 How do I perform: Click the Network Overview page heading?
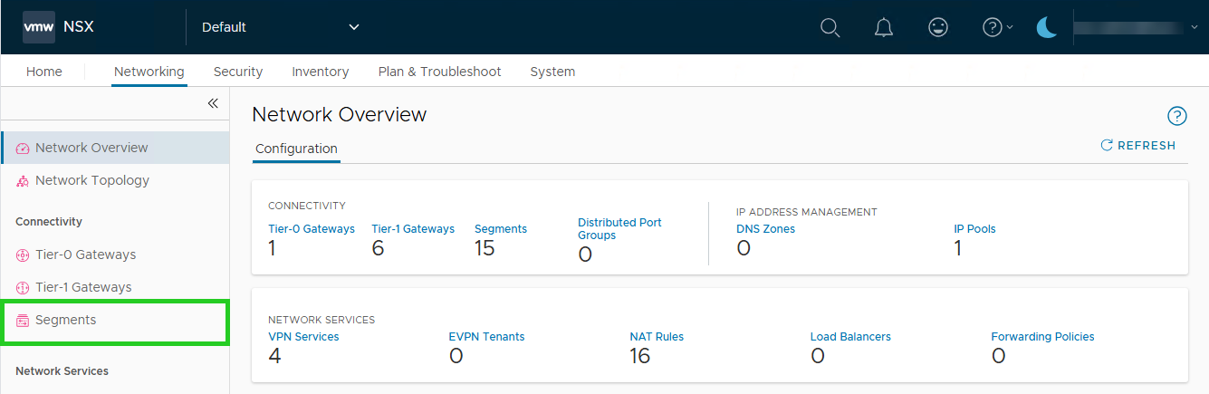pos(340,114)
